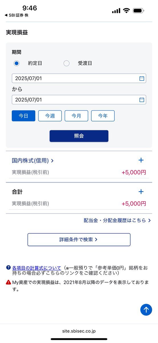Open 詳細条件で検索 button
158x343 pixels.
(79, 240)
